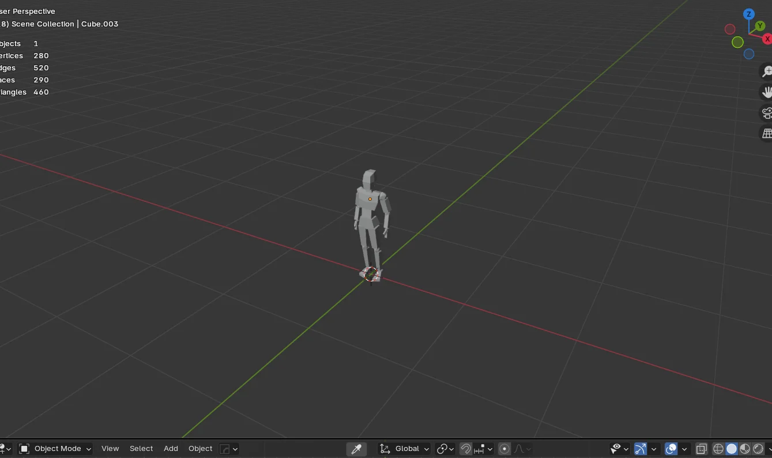
Task: Open the View menu
Action: click(110, 449)
